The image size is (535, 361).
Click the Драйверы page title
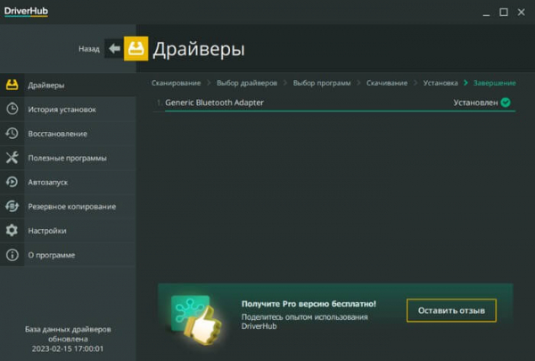199,49
